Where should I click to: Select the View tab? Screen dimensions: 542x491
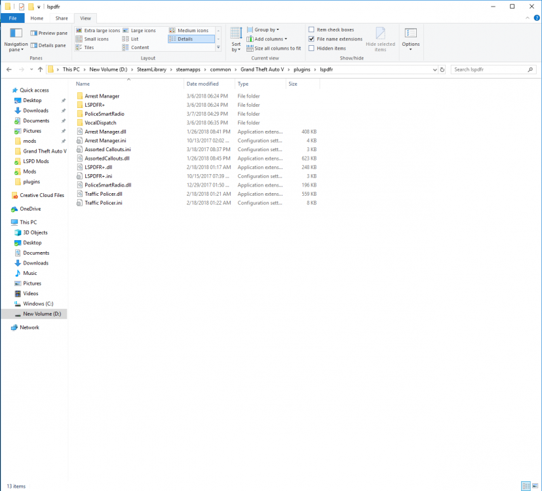[85, 18]
